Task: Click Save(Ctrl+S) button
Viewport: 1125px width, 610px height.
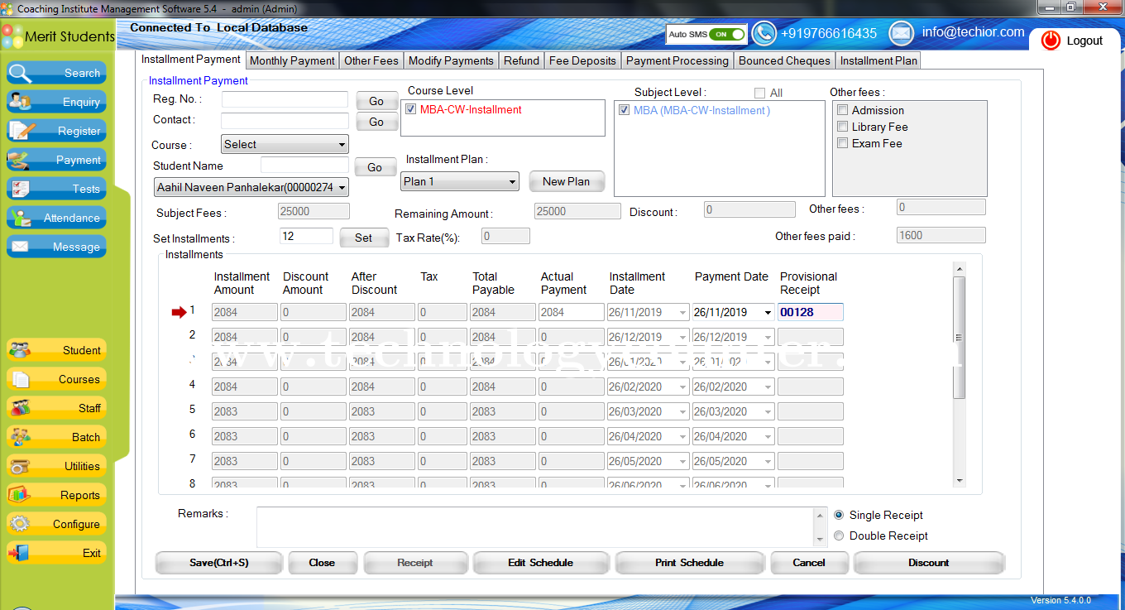Action: 219,563
